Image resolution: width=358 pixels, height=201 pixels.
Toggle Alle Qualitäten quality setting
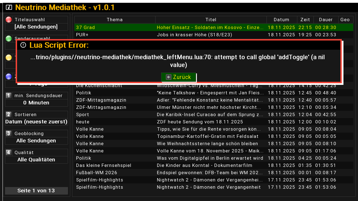pos(36,160)
